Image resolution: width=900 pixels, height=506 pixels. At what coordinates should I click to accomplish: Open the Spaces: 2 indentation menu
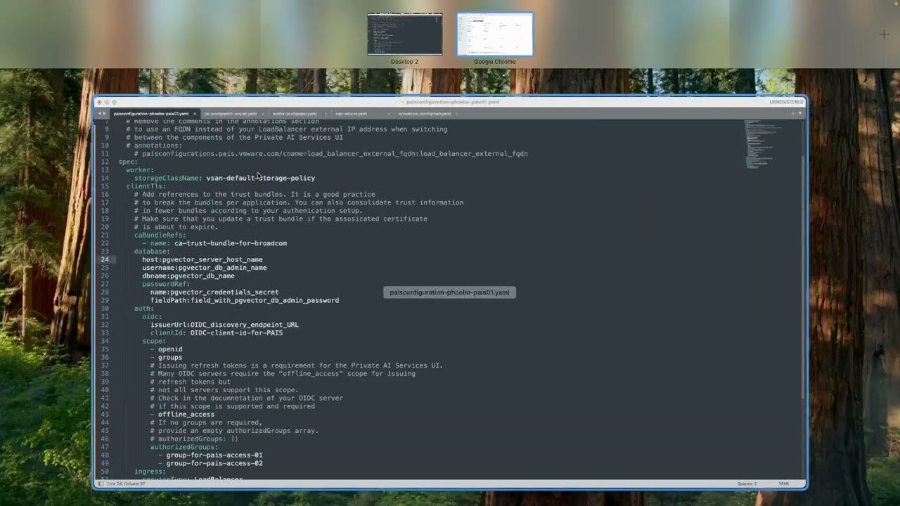click(747, 484)
